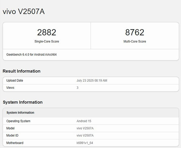Click the 'Multi-Core Score' label

[135, 41]
